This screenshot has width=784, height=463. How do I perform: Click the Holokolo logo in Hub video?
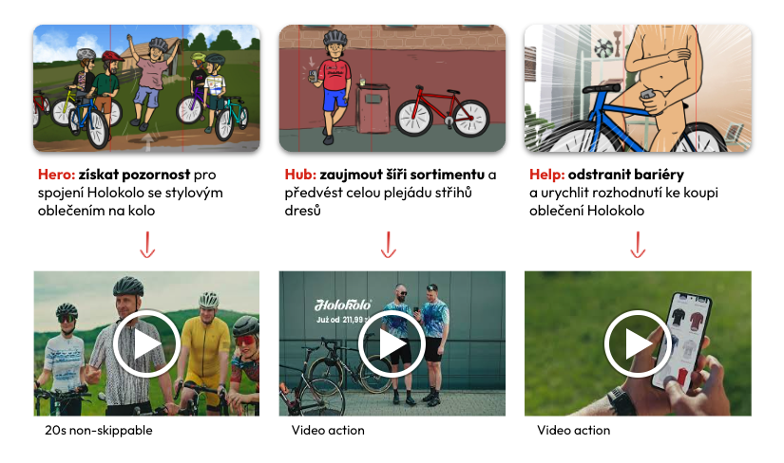point(343,305)
